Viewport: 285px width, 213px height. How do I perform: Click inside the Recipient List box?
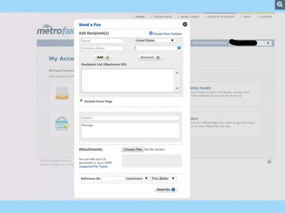128,80
